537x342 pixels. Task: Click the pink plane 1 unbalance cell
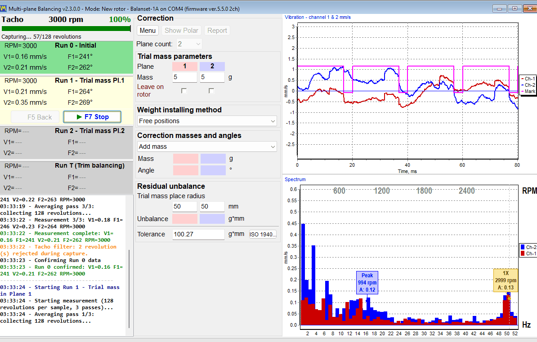click(184, 219)
